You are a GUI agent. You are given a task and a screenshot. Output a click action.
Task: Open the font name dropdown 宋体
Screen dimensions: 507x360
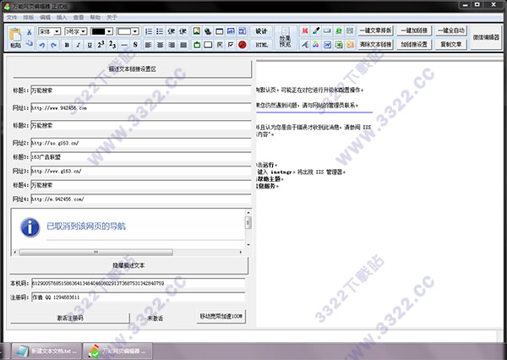point(49,31)
